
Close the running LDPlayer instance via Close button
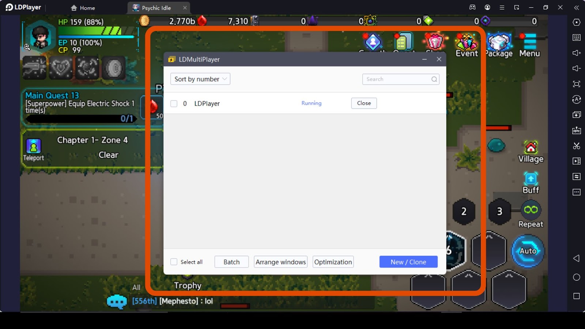coord(364,103)
